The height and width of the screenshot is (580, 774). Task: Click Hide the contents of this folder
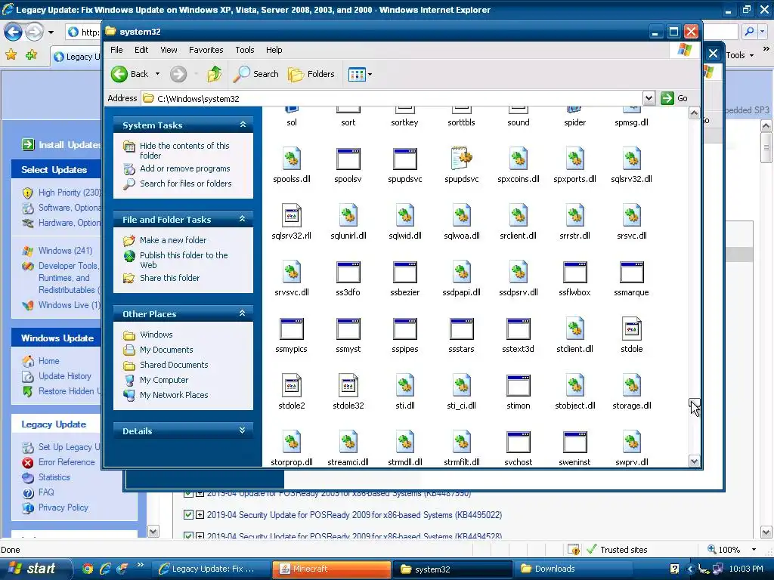click(184, 150)
